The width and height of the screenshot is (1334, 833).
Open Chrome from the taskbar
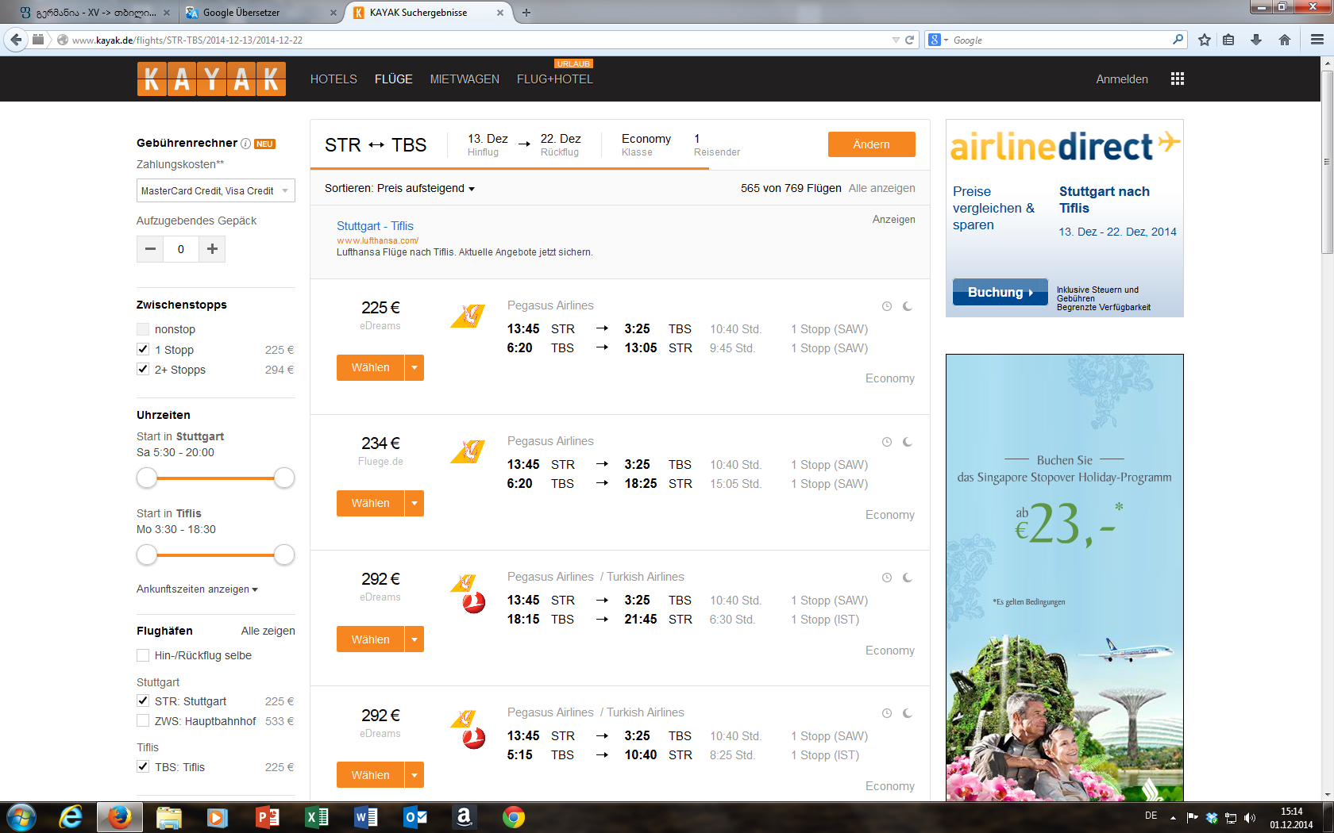tap(514, 817)
